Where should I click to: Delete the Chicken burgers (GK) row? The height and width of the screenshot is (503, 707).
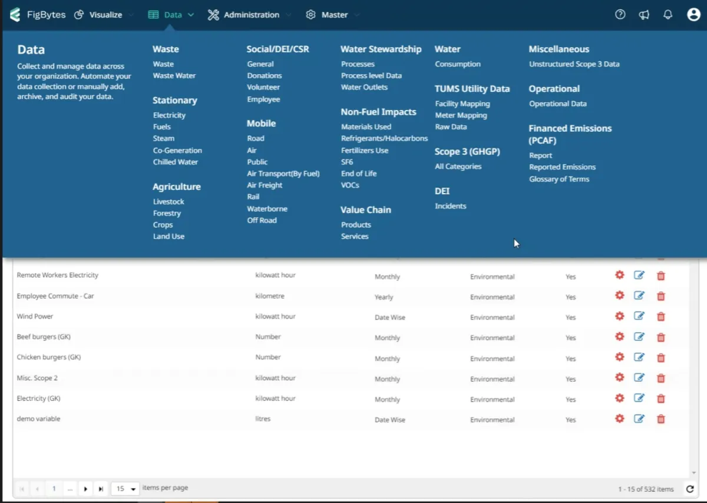pyautogui.click(x=661, y=358)
